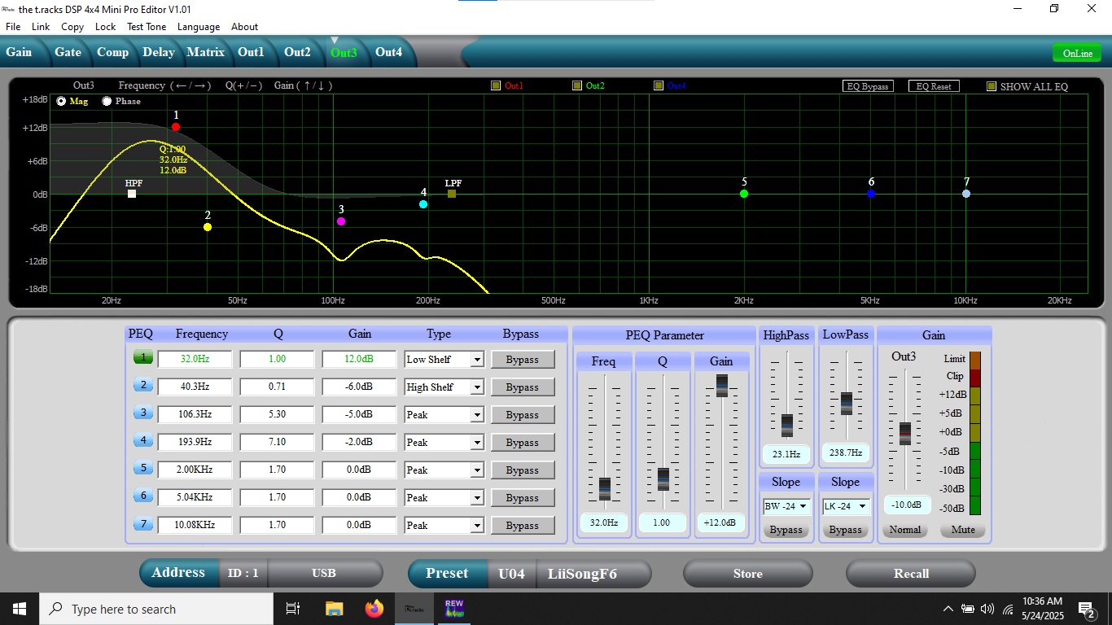1112x625 pixels.
Task: Toggle the Out2 overlay checkbox
Action: (x=576, y=85)
